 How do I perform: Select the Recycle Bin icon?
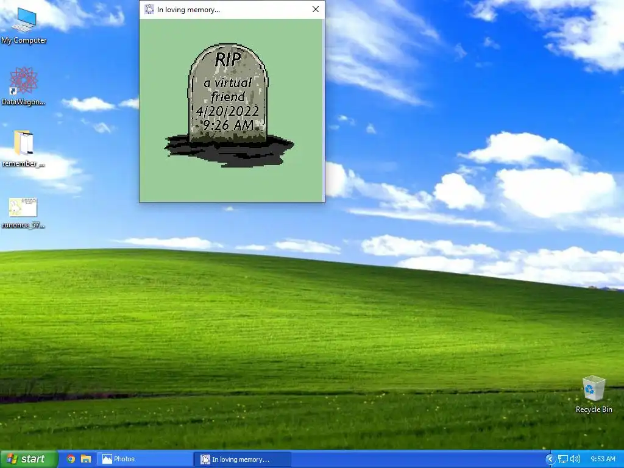point(594,394)
